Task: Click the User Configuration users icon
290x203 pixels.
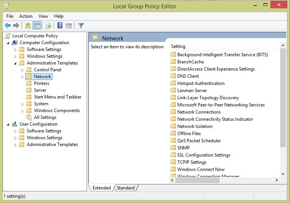Action: [x=15, y=124]
